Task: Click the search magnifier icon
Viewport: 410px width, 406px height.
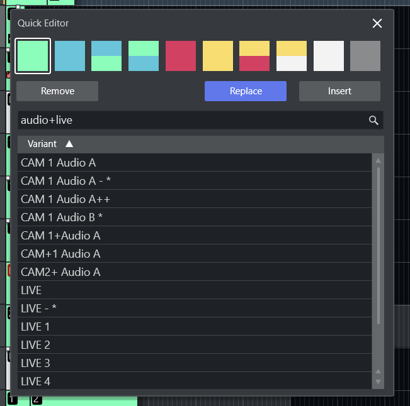Action: 373,120
